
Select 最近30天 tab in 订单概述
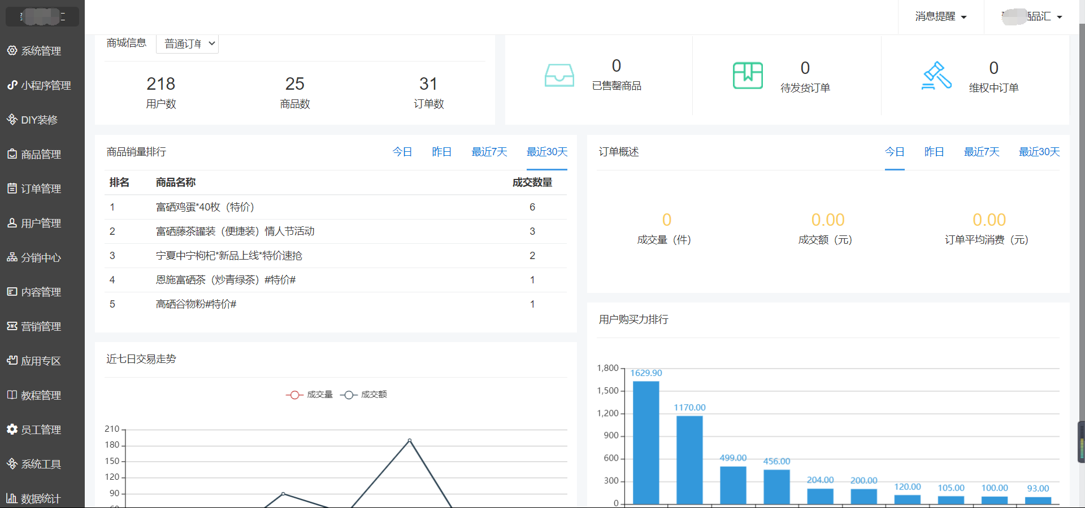click(1039, 152)
